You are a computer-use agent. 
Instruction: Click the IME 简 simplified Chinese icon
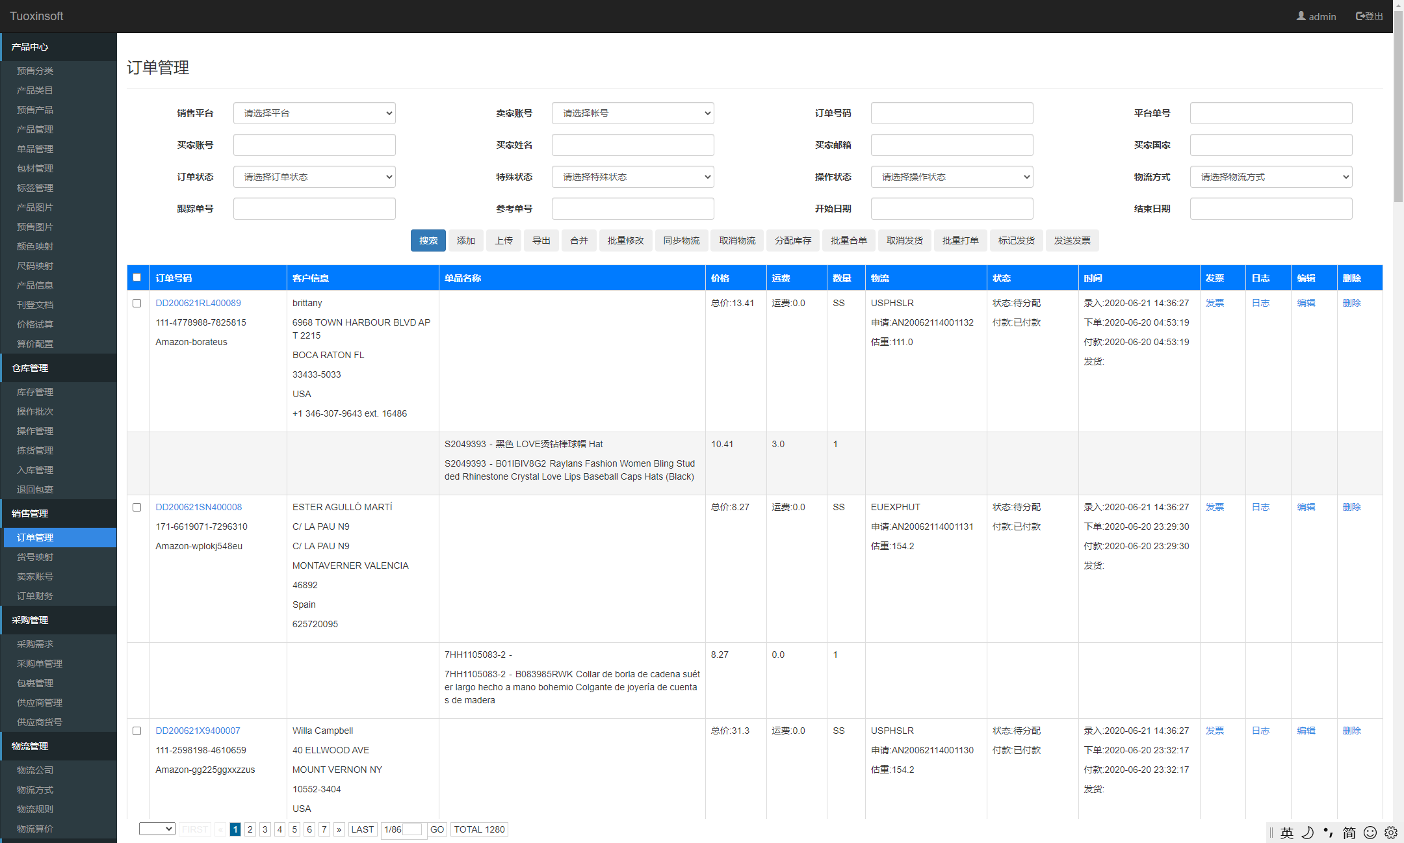point(1349,833)
